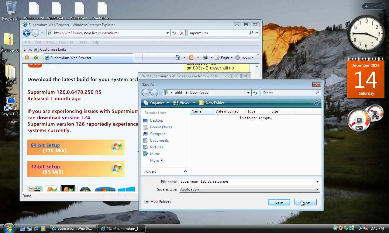Open the Recycle Bin desktop icon
This screenshot has width=389, height=233.
click(11, 11)
